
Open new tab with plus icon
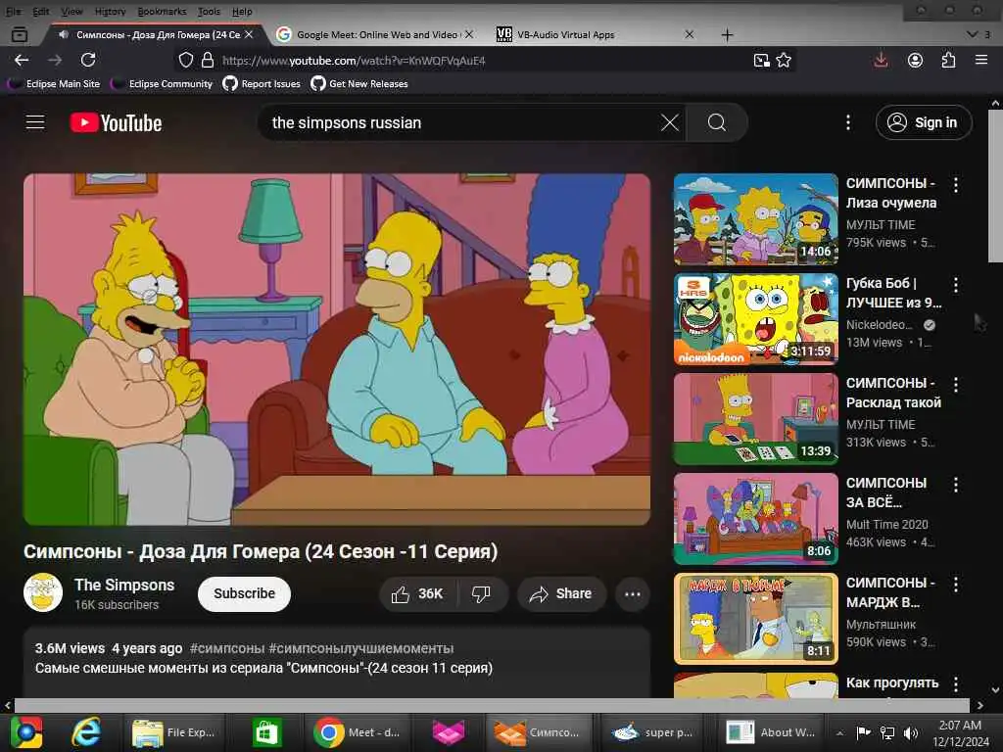coord(728,34)
